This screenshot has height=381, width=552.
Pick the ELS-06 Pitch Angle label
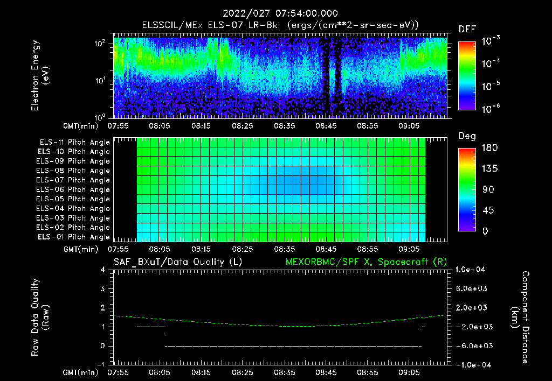(x=73, y=190)
